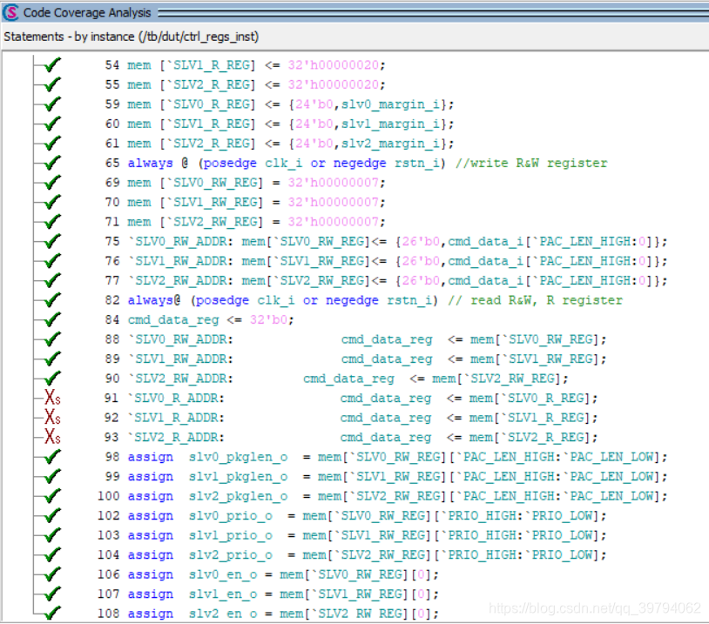Click the green checkmark for line 82

point(52,299)
